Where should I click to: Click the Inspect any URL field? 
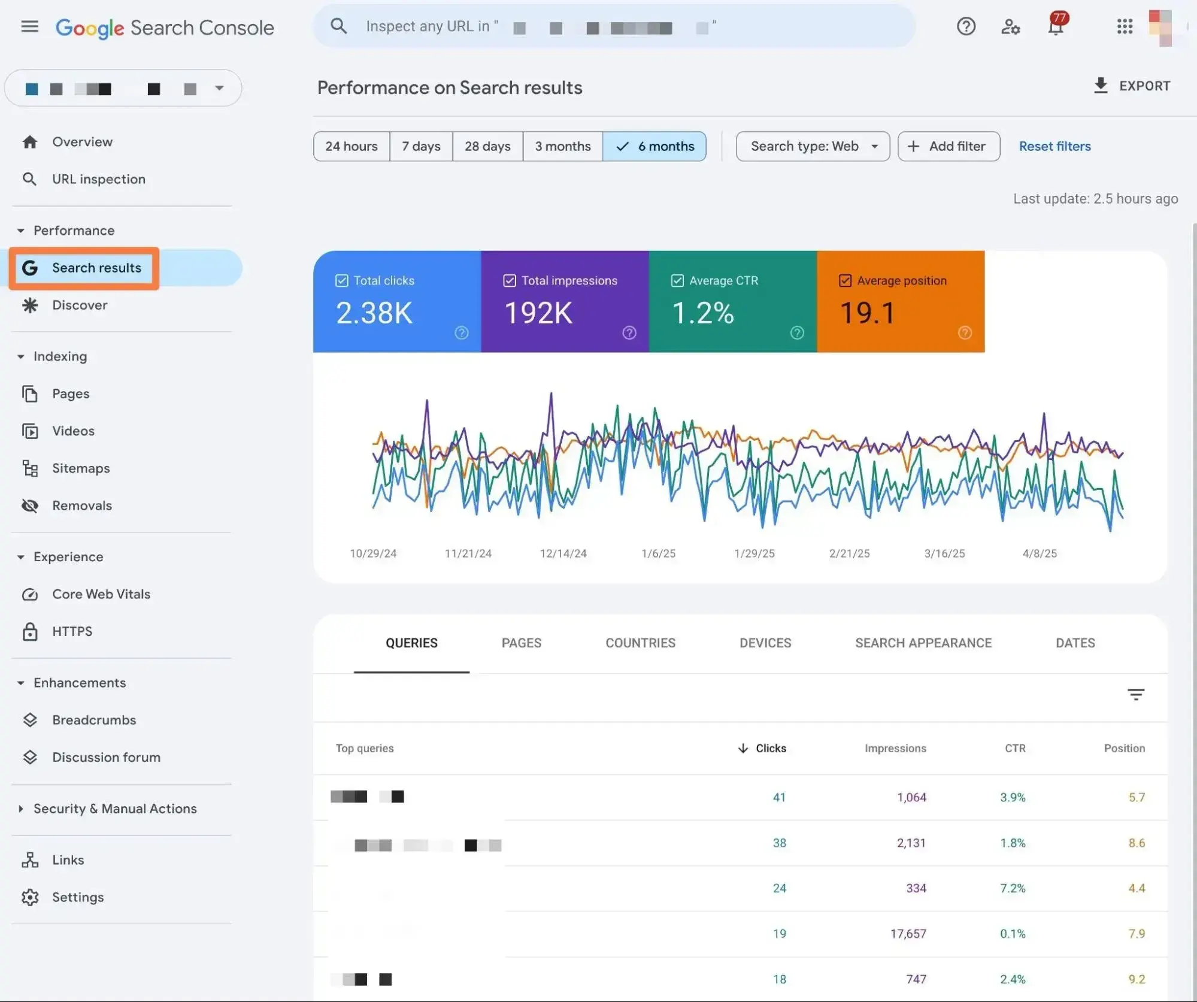(x=613, y=26)
